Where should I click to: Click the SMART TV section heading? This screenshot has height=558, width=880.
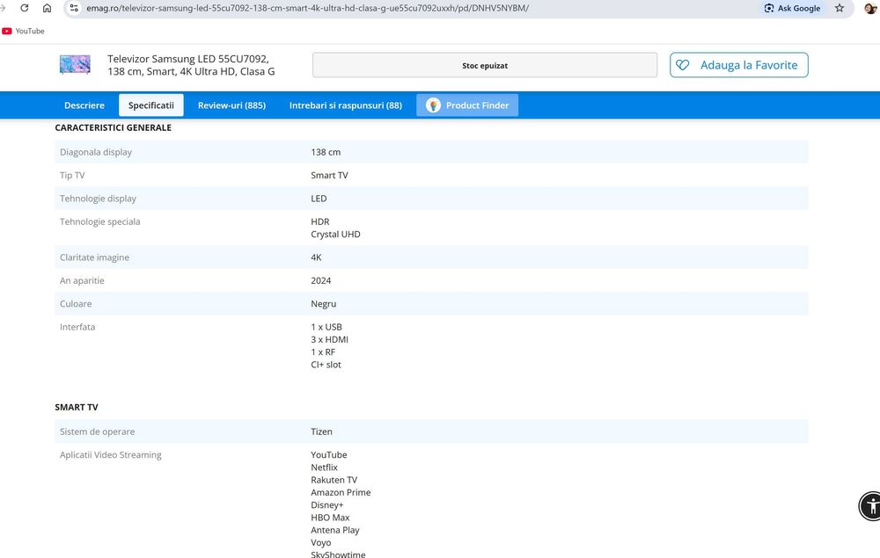(x=77, y=407)
